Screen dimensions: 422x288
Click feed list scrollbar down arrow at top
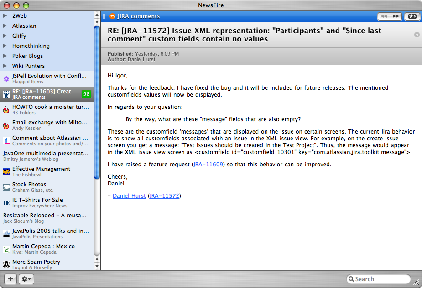tap(97, 21)
